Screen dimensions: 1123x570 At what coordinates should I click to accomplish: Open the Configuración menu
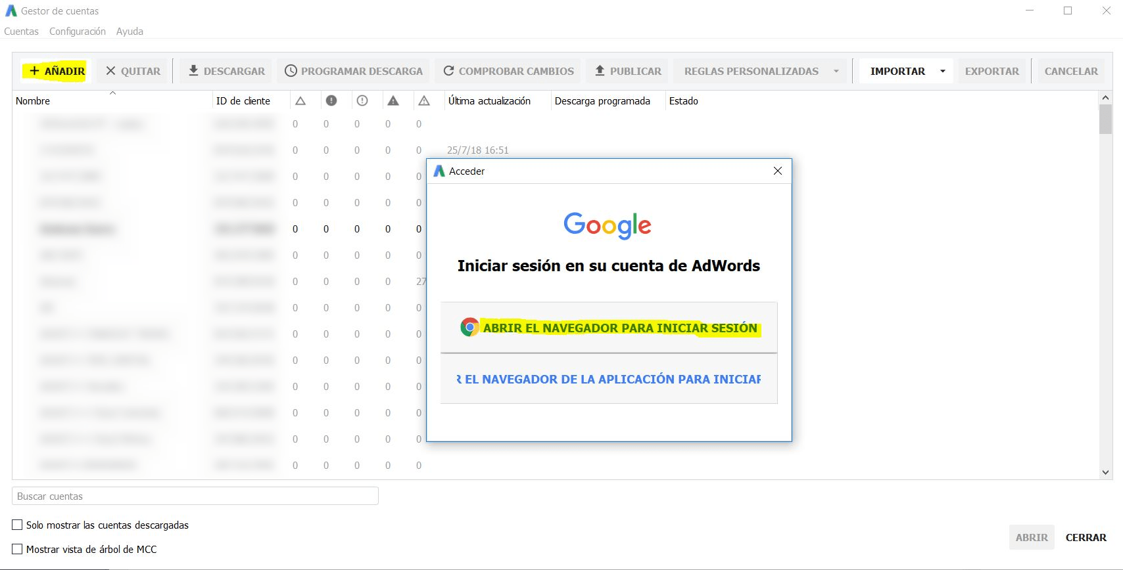click(78, 32)
